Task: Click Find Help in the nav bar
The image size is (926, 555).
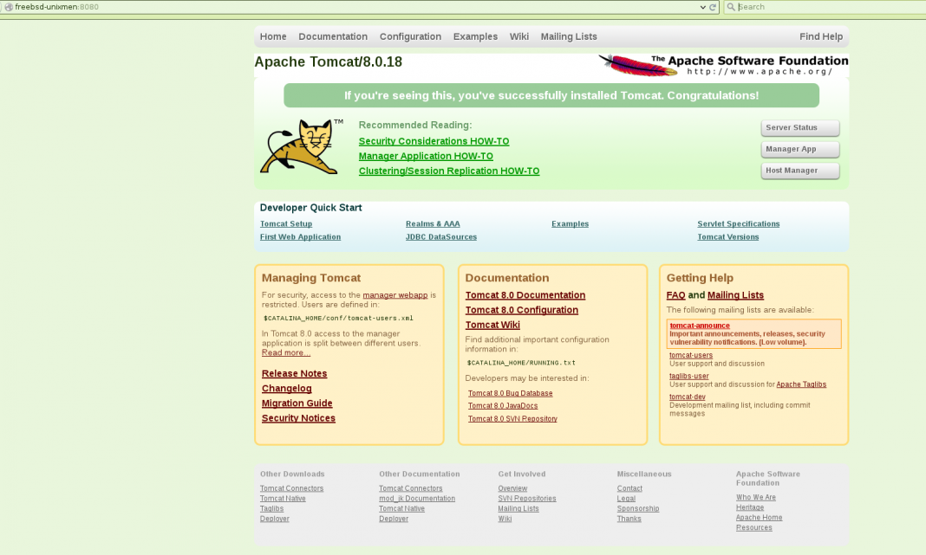Action: click(821, 36)
